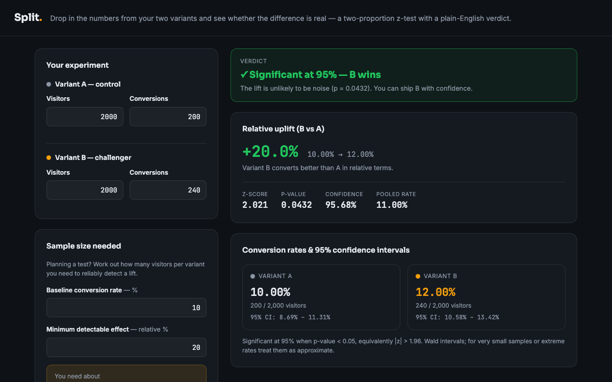This screenshot has width=612, height=382.
Task: Click the 'Relative uplift (B vs A)' heading
Action: [283, 129]
